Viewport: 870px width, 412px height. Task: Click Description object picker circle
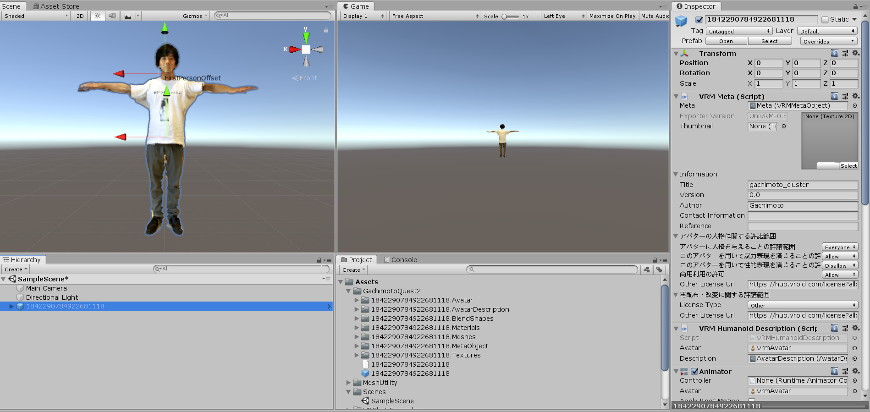(x=854, y=359)
